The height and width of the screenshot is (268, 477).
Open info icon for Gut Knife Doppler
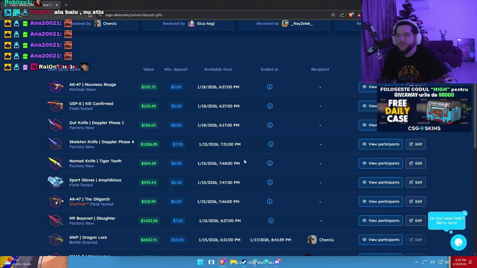[270, 125]
